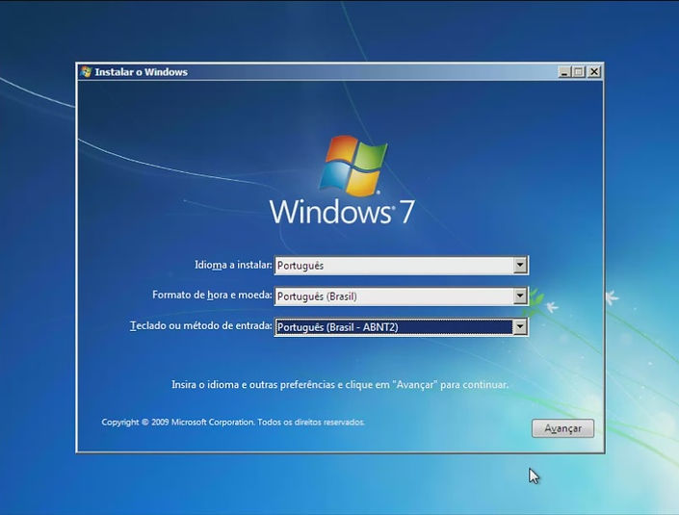Click the 'Windows 7' wordmark text
The image size is (679, 515).
(x=342, y=212)
